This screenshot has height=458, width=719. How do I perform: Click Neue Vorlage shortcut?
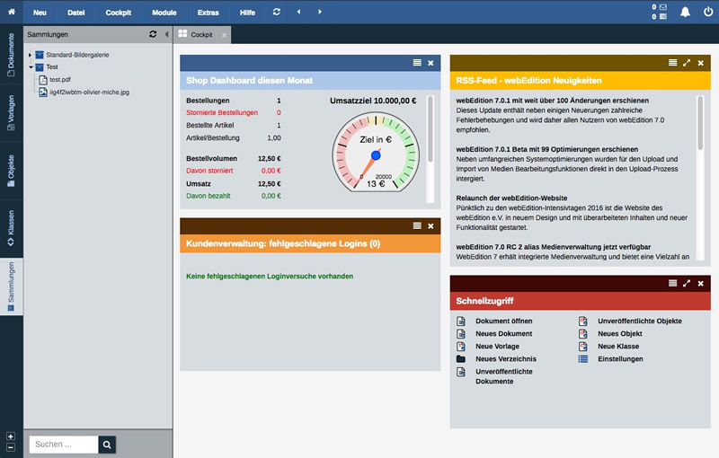pos(497,347)
